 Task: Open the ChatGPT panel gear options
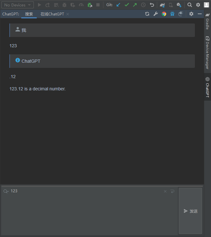point(191,14)
